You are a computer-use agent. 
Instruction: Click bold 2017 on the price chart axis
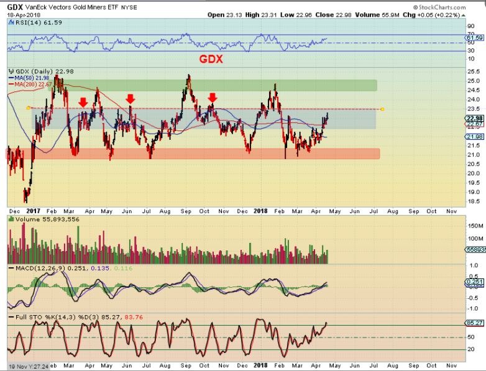pyautogui.click(x=33, y=211)
